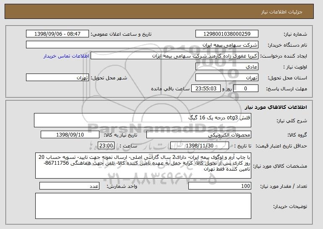
Task: Click the quantity field showing 100
Action: pyautogui.click(x=220, y=186)
